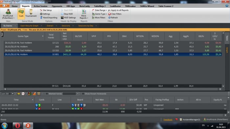
Task: Open the Active Session ribbon tab
Action: tap(40, 6)
